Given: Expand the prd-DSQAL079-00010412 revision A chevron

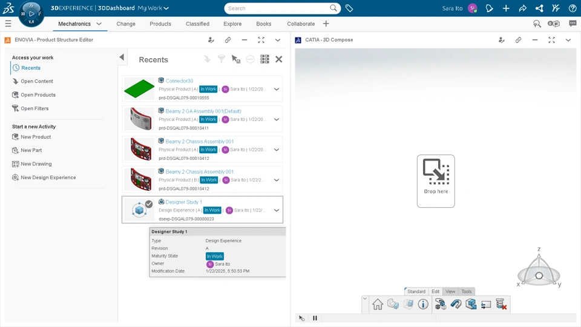Looking at the screenshot, I should pos(277,150).
